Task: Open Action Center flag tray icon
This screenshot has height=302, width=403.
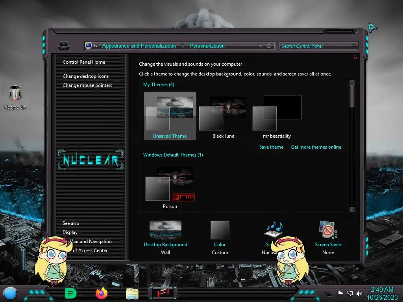Action: [x=340, y=293]
